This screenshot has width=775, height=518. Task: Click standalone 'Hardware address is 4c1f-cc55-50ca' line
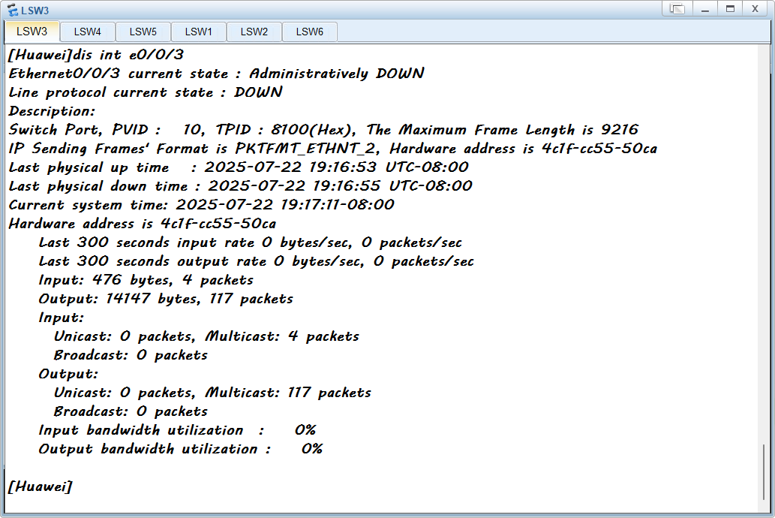(143, 224)
